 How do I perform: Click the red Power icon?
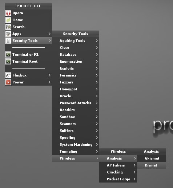(x=8, y=82)
